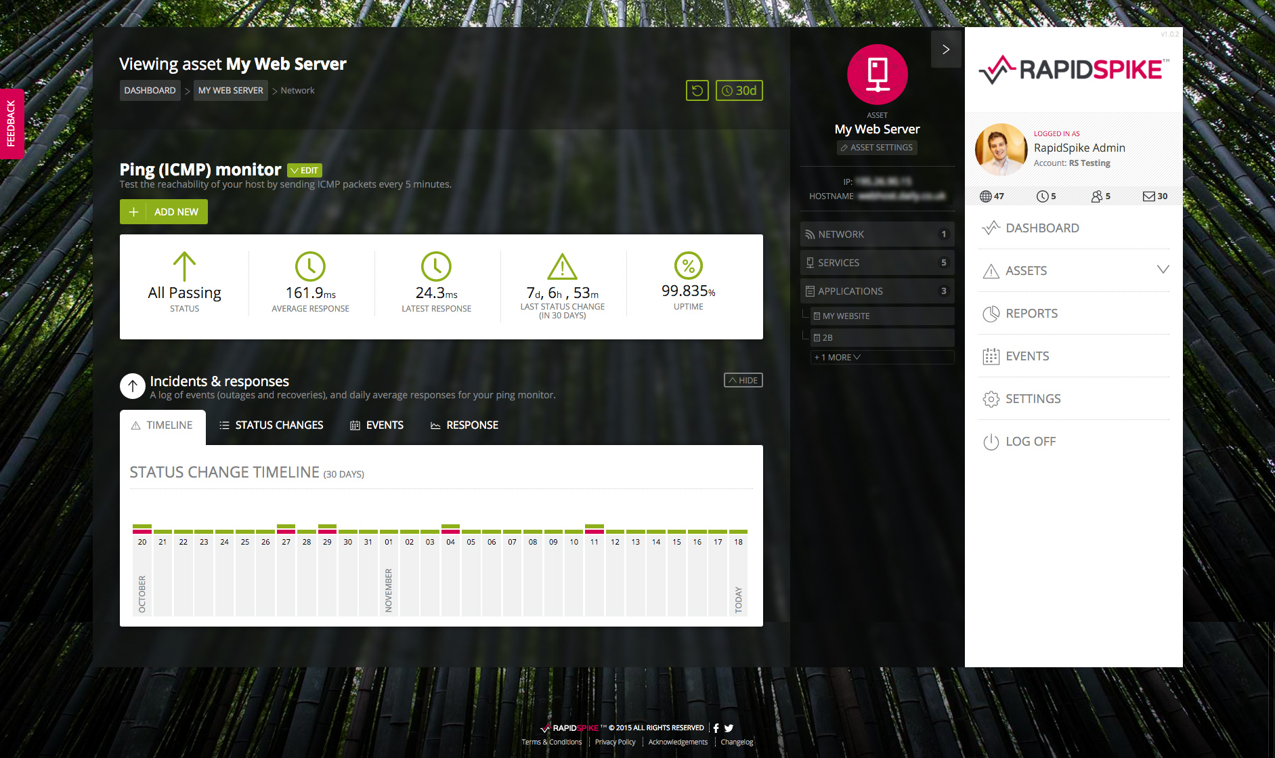Hide the Incidents & responses section
The image size is (1275, 758).
[x=743, y=381]
